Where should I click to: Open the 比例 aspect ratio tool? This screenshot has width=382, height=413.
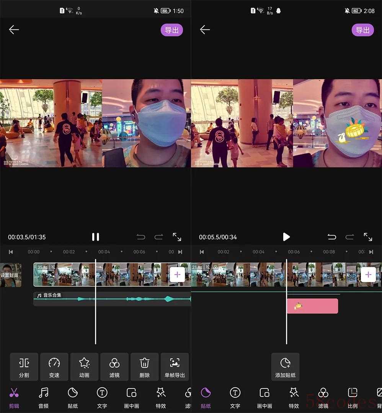pyautogui.click(x=353, y=397)
